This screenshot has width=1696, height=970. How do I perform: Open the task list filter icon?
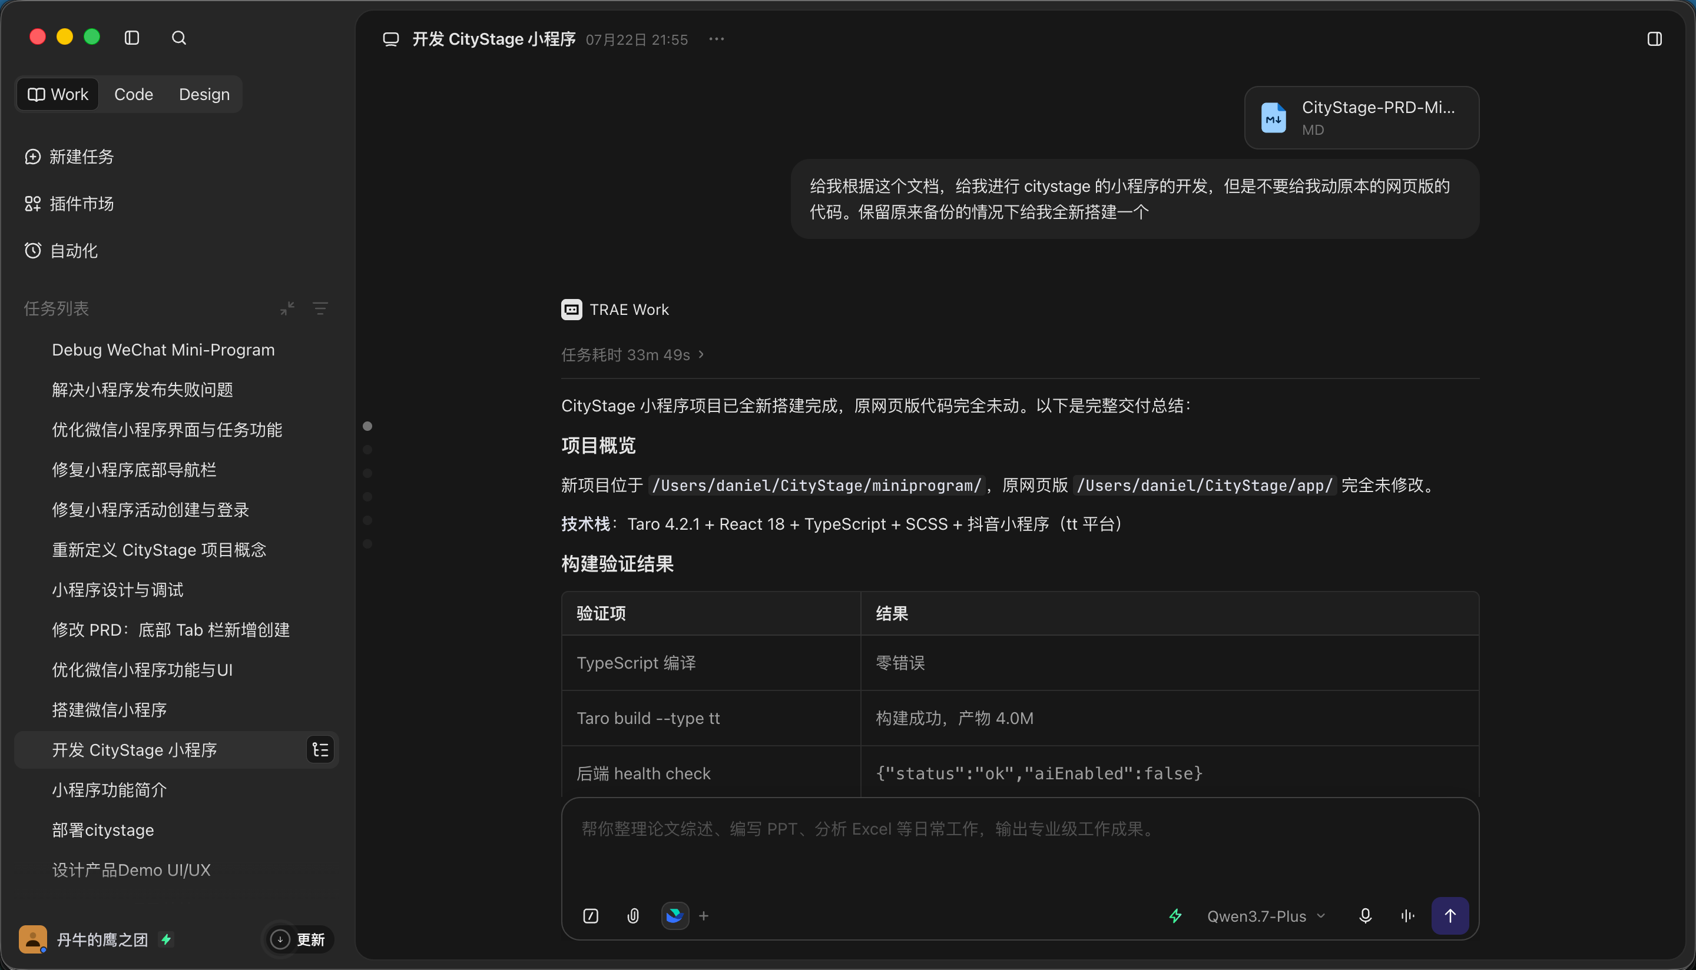[320, 308]
